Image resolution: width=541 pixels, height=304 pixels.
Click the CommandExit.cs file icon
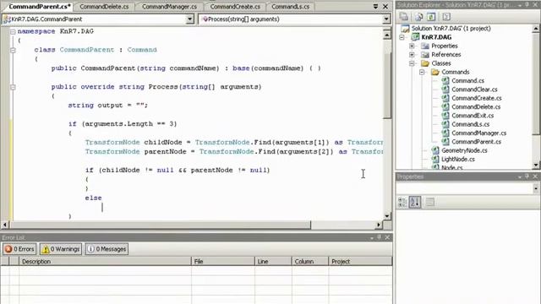click(x=445, y=116)
